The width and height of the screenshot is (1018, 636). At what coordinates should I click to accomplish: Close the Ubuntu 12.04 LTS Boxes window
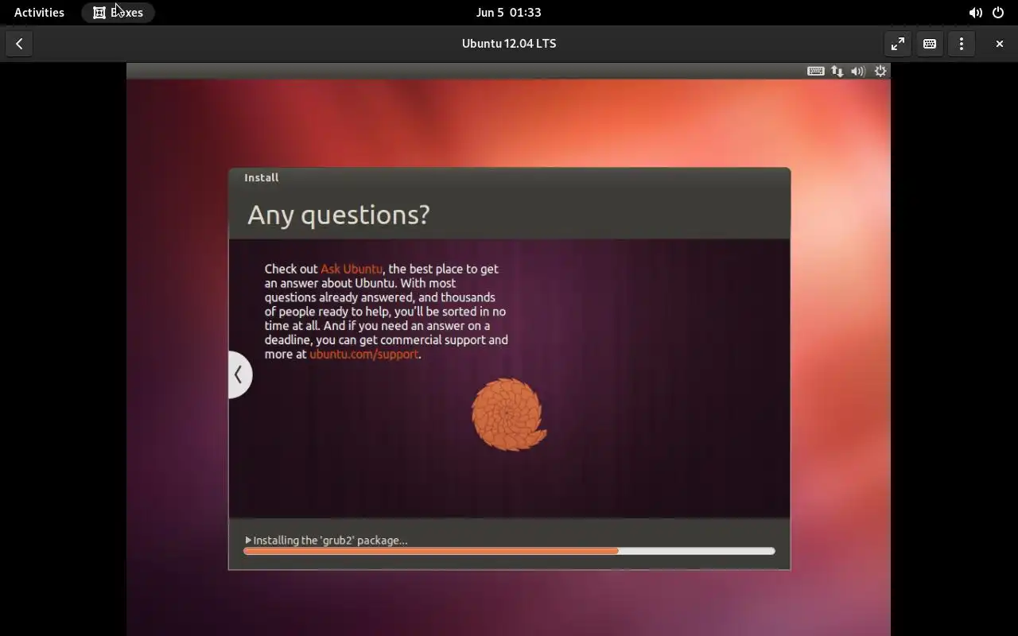(999, 44)
